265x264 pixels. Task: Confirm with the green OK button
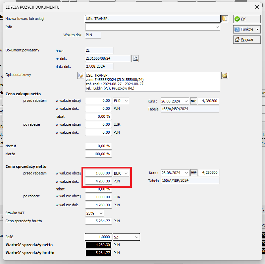tap(246, 19)
